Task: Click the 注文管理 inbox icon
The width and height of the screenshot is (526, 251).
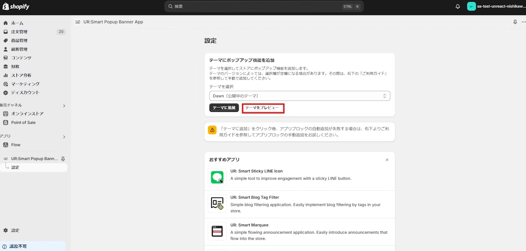Action: point(6,32)
